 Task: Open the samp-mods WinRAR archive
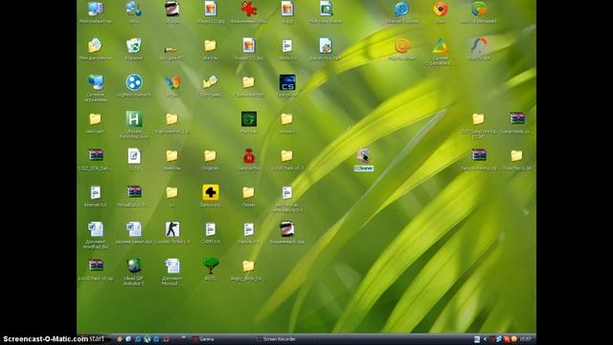517,119
